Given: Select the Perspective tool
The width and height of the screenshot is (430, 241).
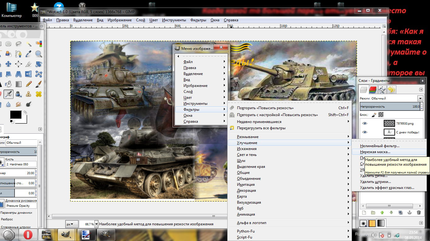Looking at the screenshot, I should 18,74.
